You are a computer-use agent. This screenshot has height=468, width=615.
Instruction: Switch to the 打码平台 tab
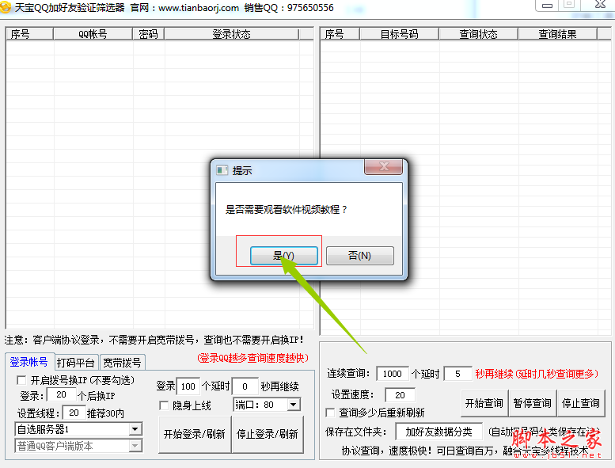76,363
